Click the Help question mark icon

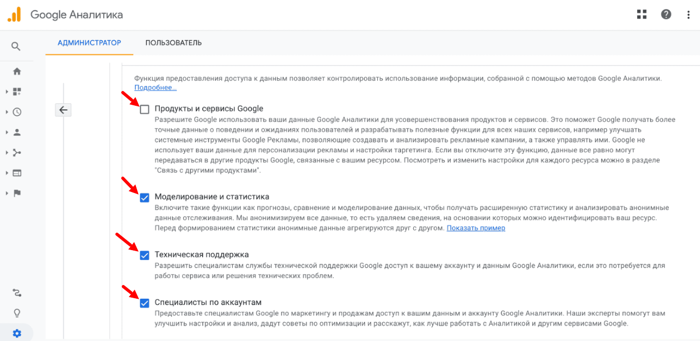[x=666, y=14]
